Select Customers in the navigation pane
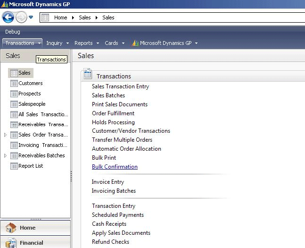 31,83
